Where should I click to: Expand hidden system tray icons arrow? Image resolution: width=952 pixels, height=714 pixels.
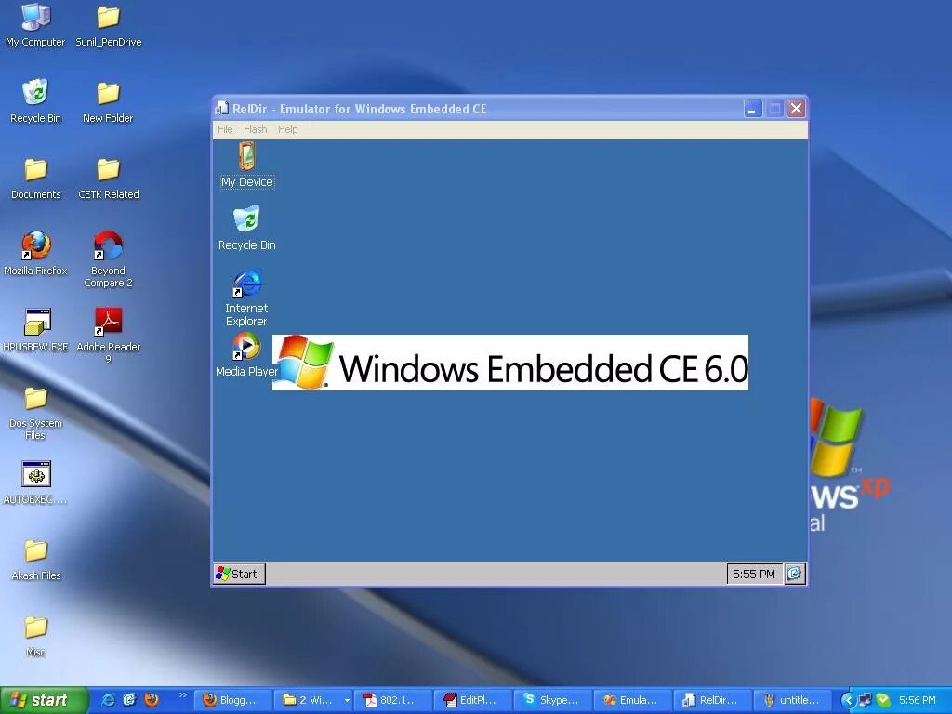(848, 701)
